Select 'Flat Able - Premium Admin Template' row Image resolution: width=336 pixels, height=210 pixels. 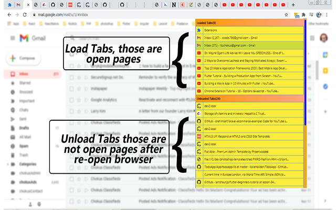[250, 152]
